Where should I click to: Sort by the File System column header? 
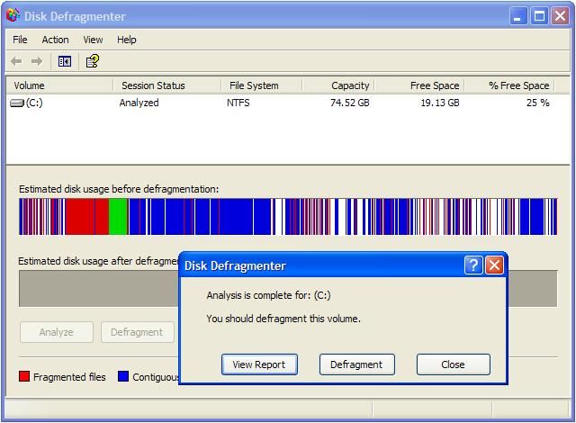[262, 85]
